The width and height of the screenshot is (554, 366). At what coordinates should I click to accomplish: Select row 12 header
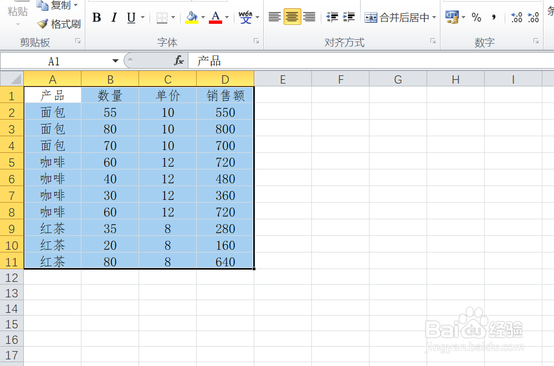[x=12, y=277]
